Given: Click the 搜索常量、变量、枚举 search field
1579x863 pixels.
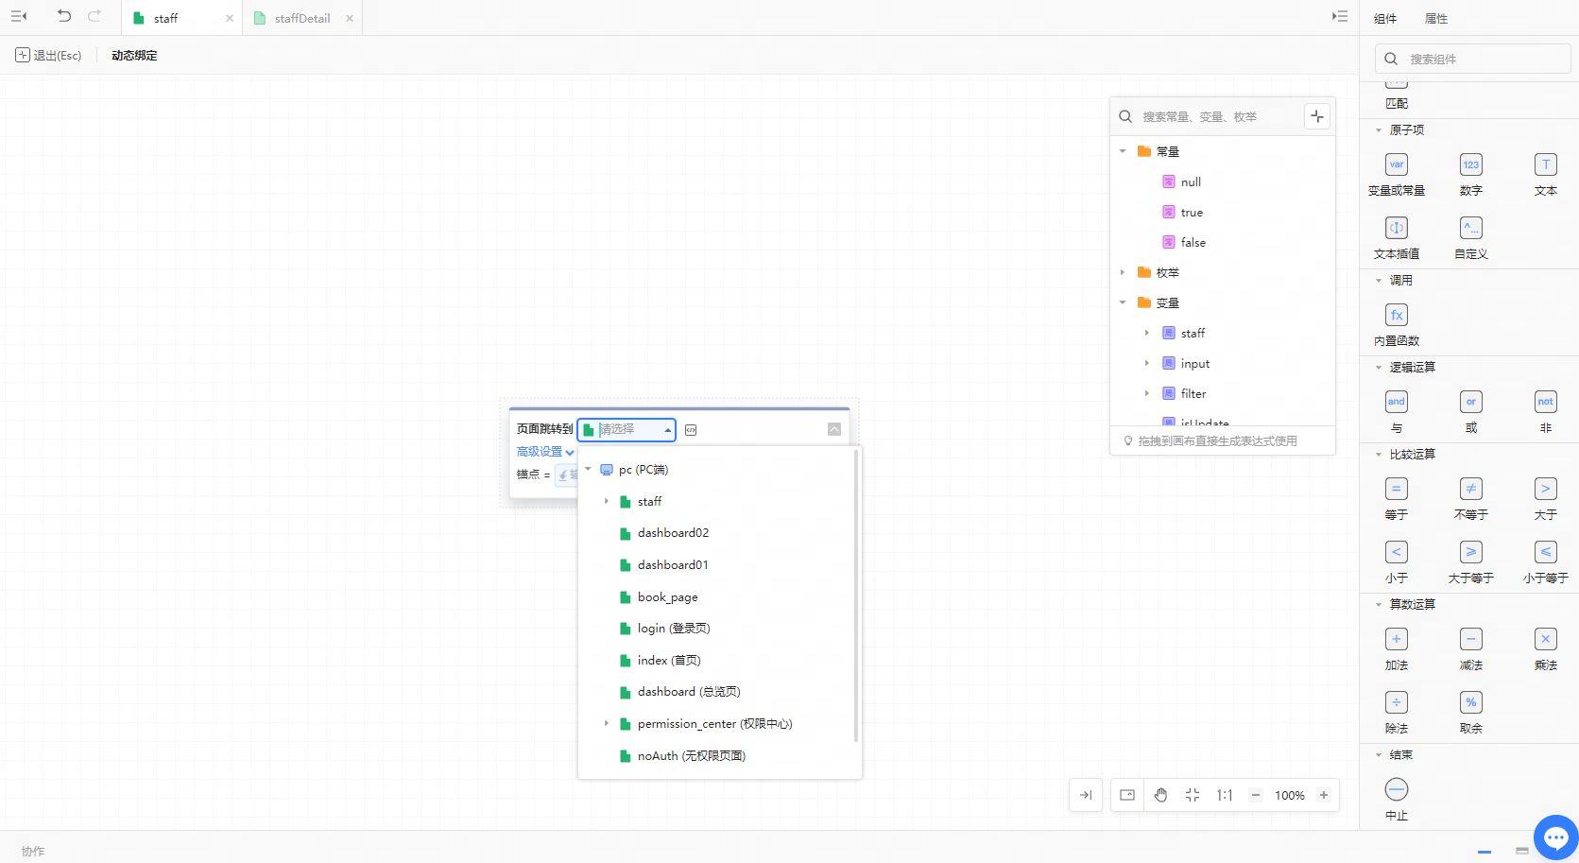Looking at the screenshot, I should click(1206, 116).
